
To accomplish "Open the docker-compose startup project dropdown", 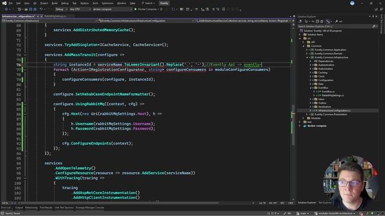I will [x=112, y=10].
